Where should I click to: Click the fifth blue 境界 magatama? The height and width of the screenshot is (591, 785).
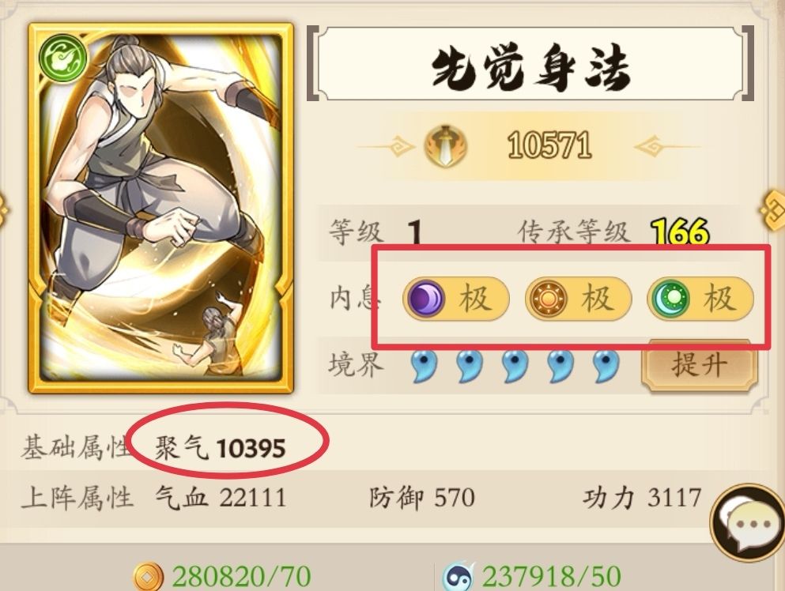[606, 365]
